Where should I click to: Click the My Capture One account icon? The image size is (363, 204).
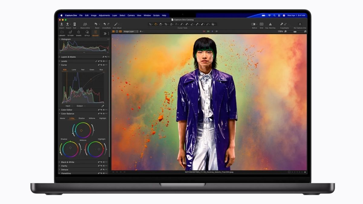click(300, 24)
